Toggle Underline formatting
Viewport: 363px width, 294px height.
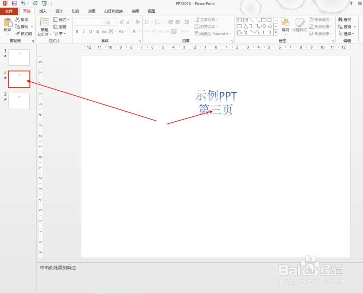tap(91, 32)
